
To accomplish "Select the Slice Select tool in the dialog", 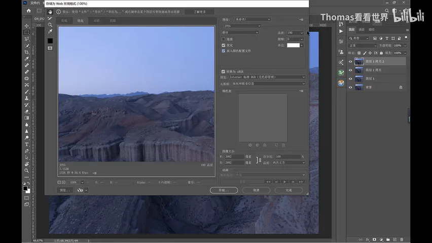I will (x=50, y=18).
